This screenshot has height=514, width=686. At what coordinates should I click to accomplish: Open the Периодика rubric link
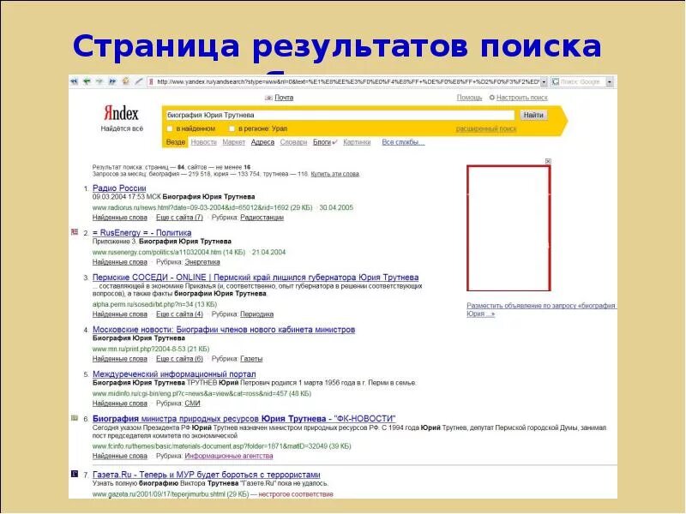click(256, 314)
